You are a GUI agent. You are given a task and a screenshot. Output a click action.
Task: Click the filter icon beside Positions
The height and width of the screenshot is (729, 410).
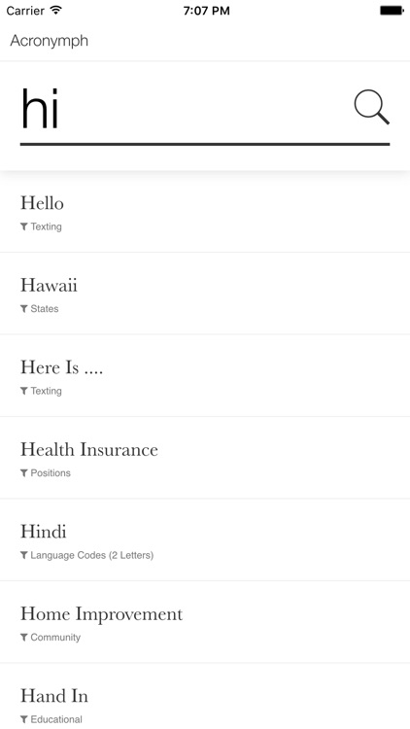24,473
